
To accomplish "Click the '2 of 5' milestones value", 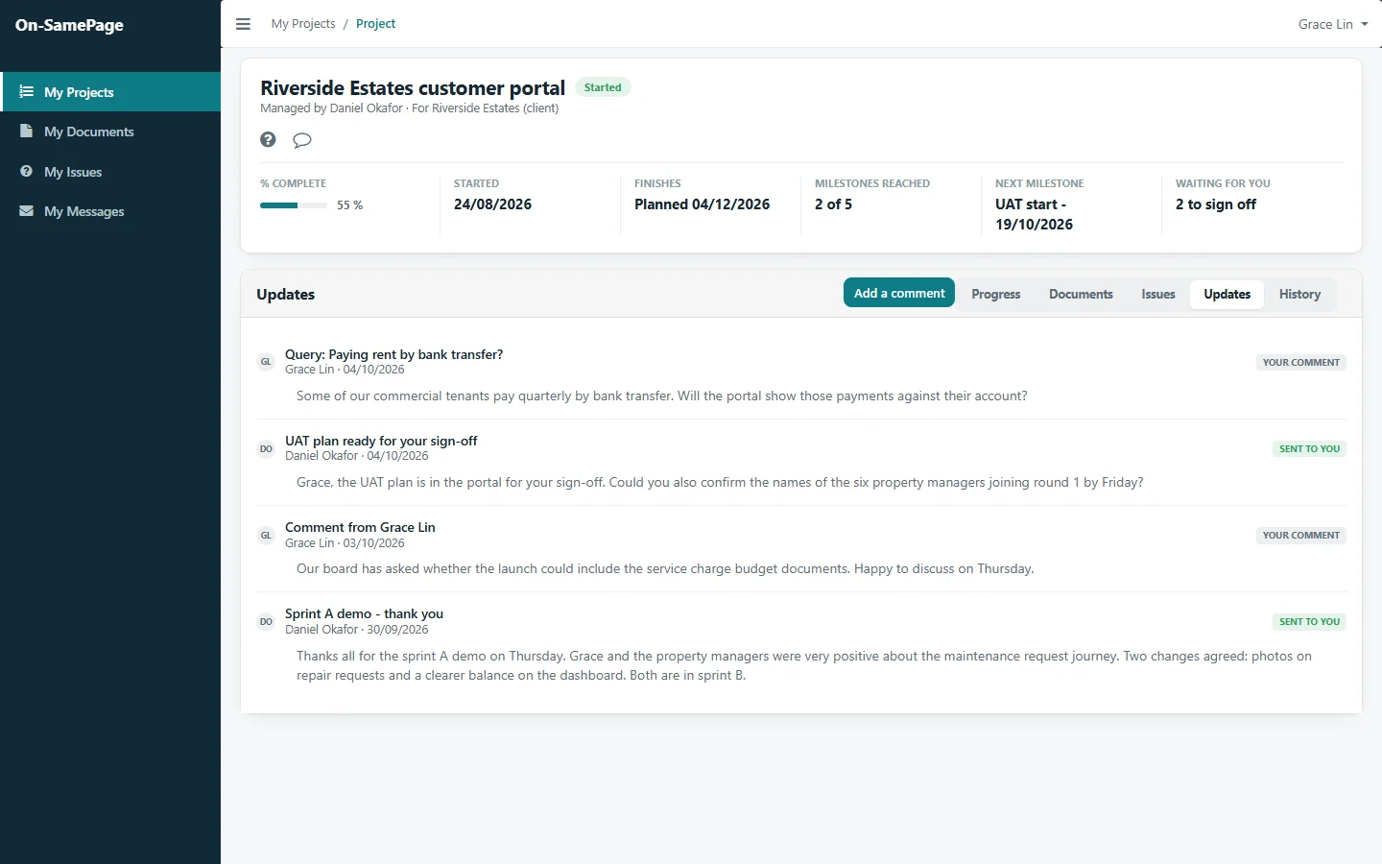I will click(833, 204).
